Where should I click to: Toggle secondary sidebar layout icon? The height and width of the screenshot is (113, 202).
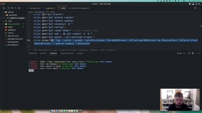click(196, 4)
